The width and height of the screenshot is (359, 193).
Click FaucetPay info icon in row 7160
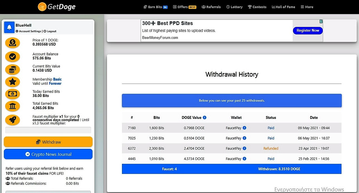pos(244,128)
